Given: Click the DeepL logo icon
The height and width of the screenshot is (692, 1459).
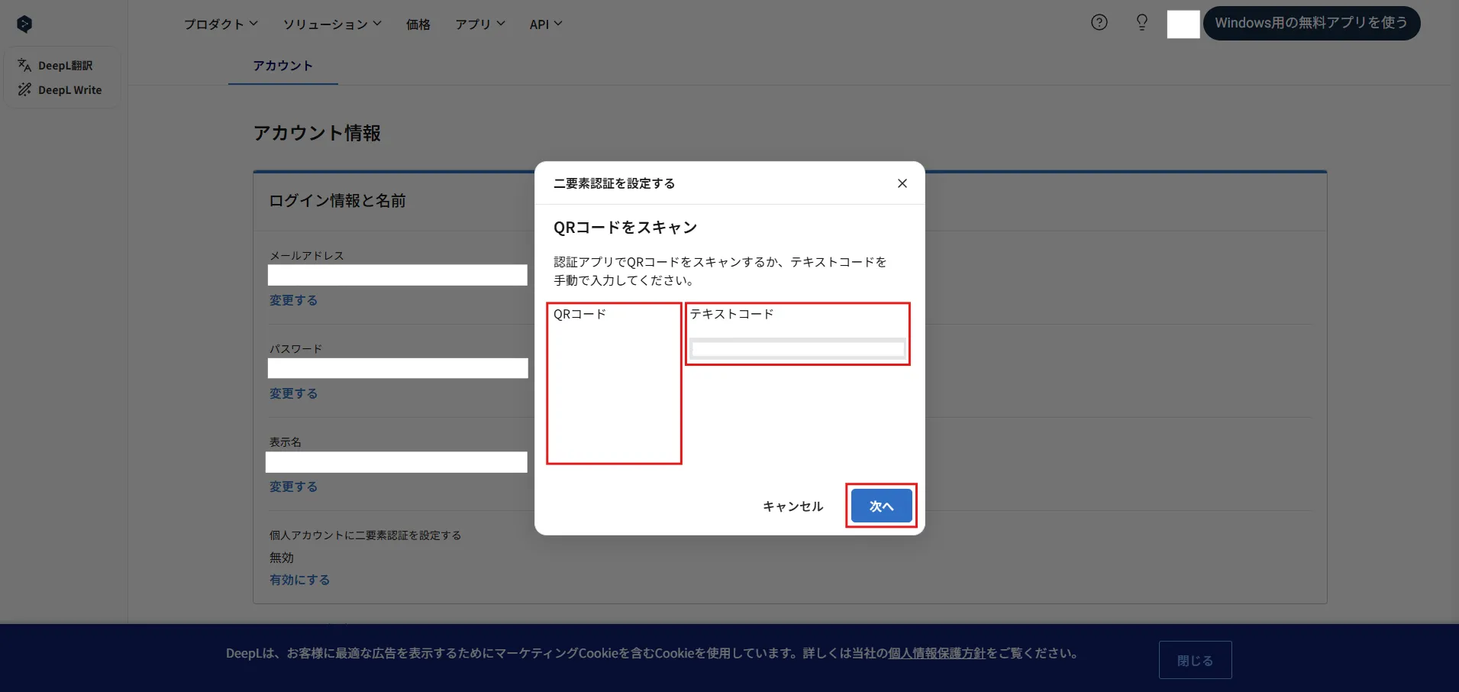Looking at the screenshot, I should (x=24, y=24).
